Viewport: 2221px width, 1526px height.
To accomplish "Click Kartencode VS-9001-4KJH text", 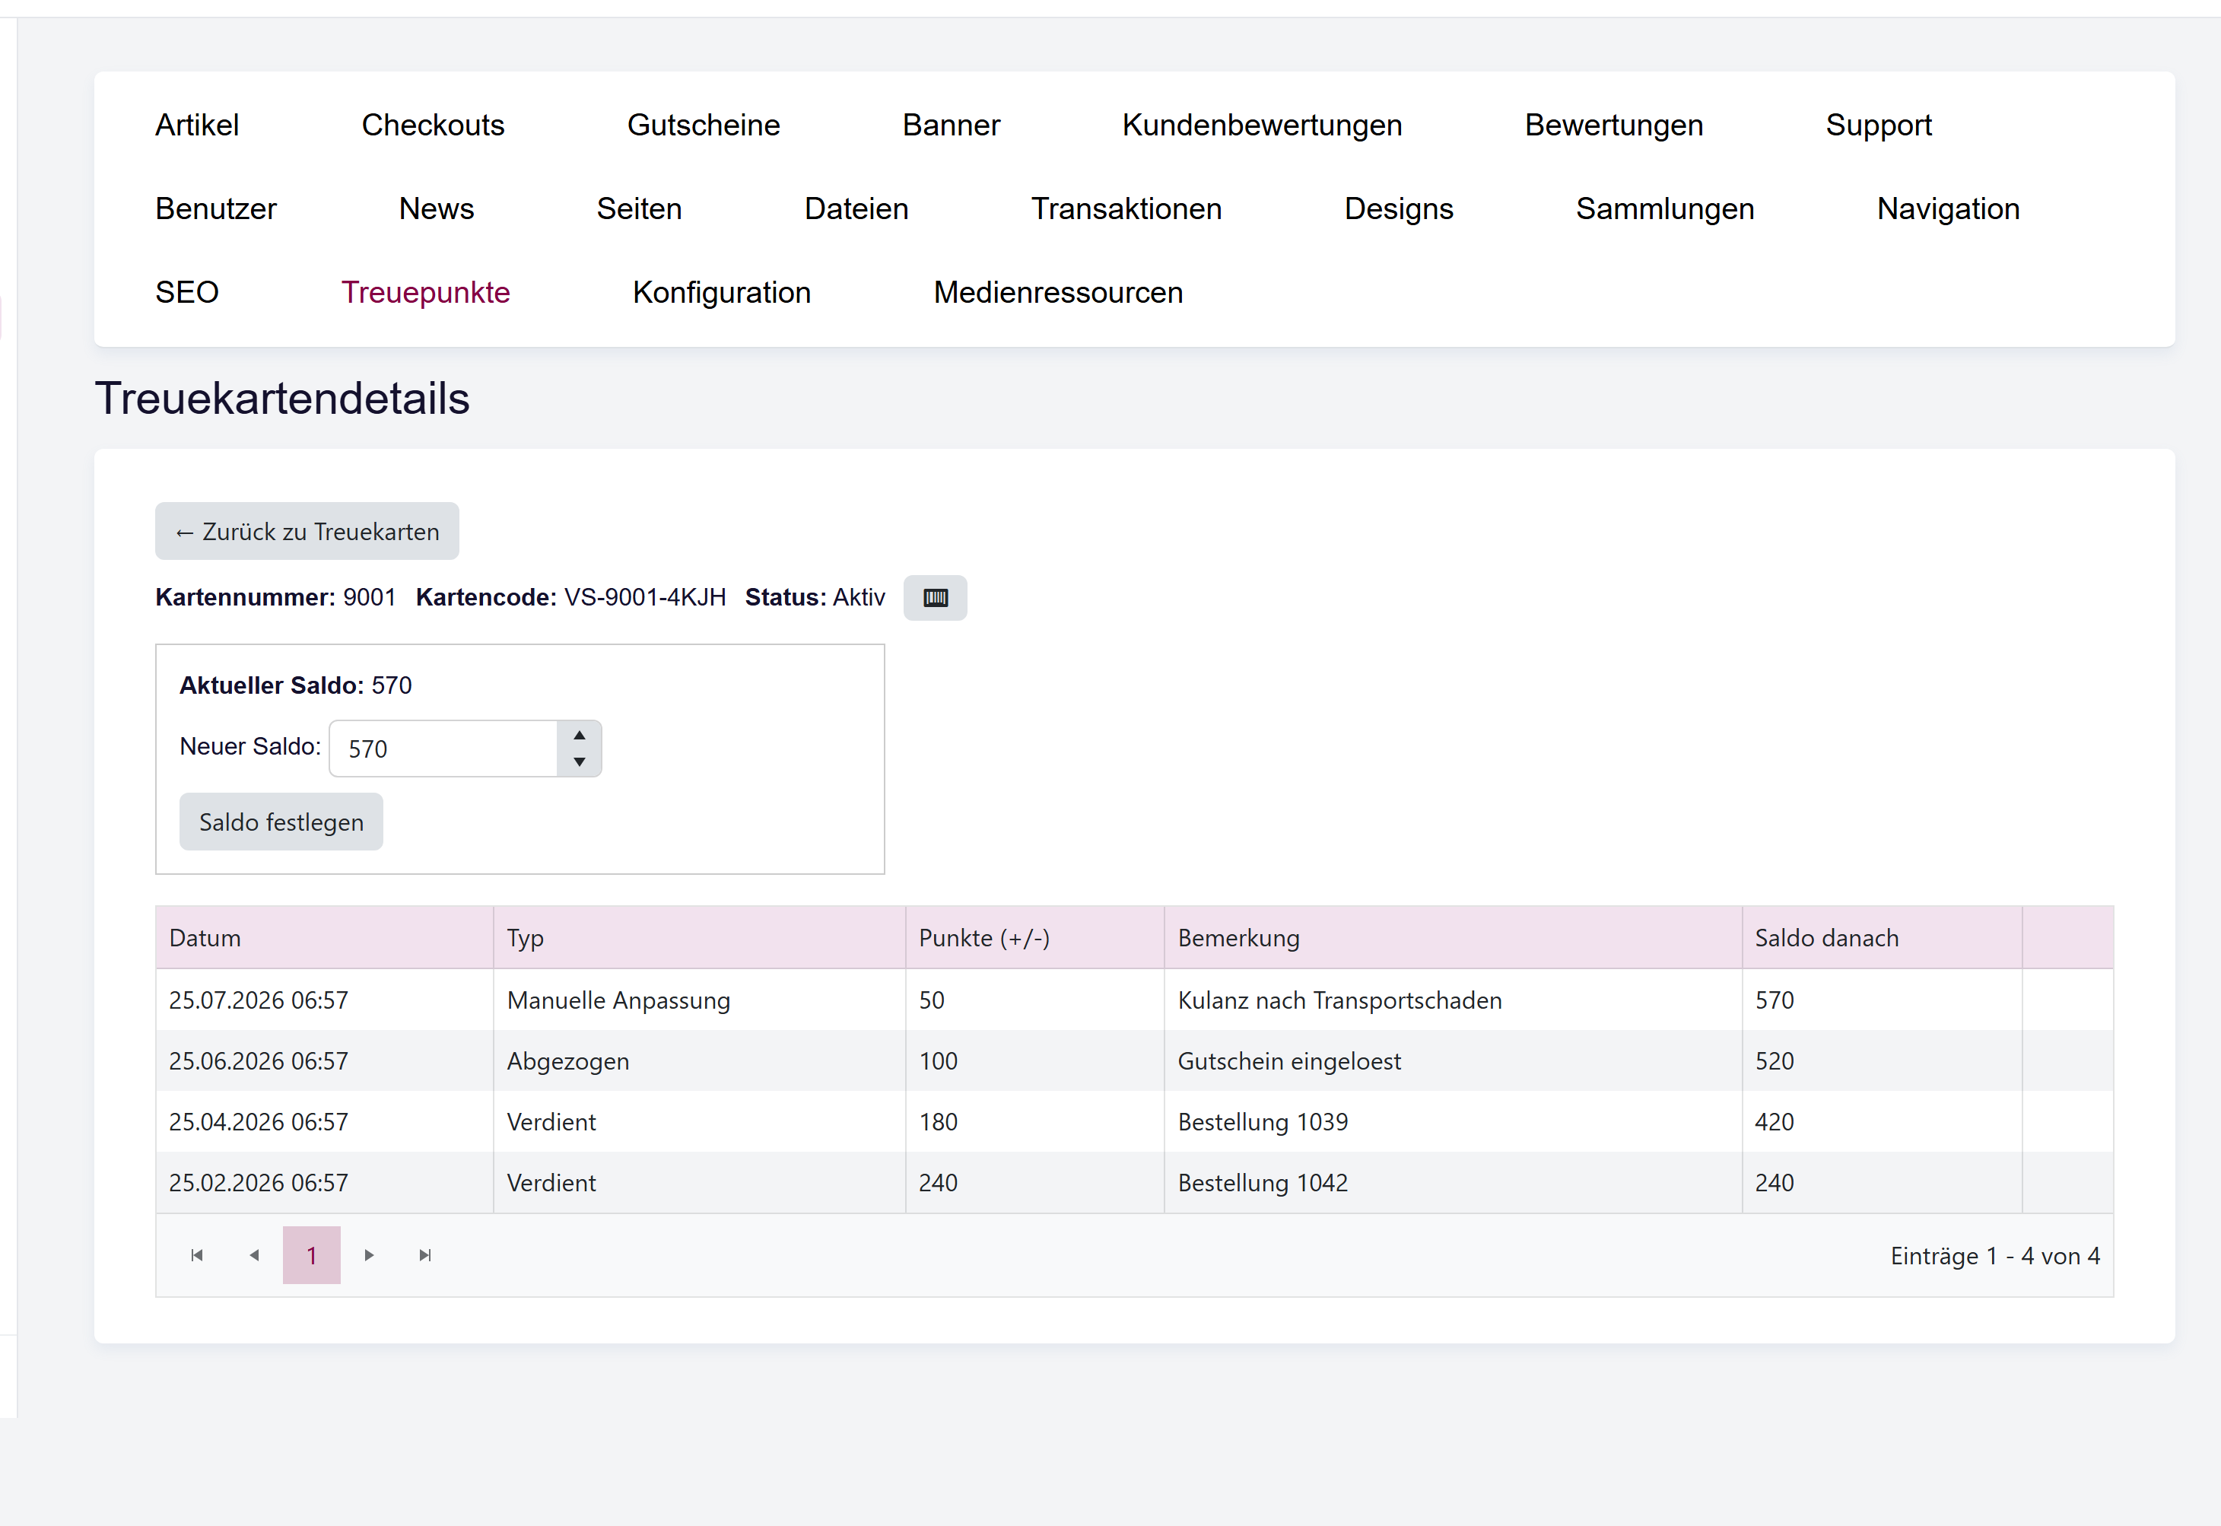I will click(570, 598).
